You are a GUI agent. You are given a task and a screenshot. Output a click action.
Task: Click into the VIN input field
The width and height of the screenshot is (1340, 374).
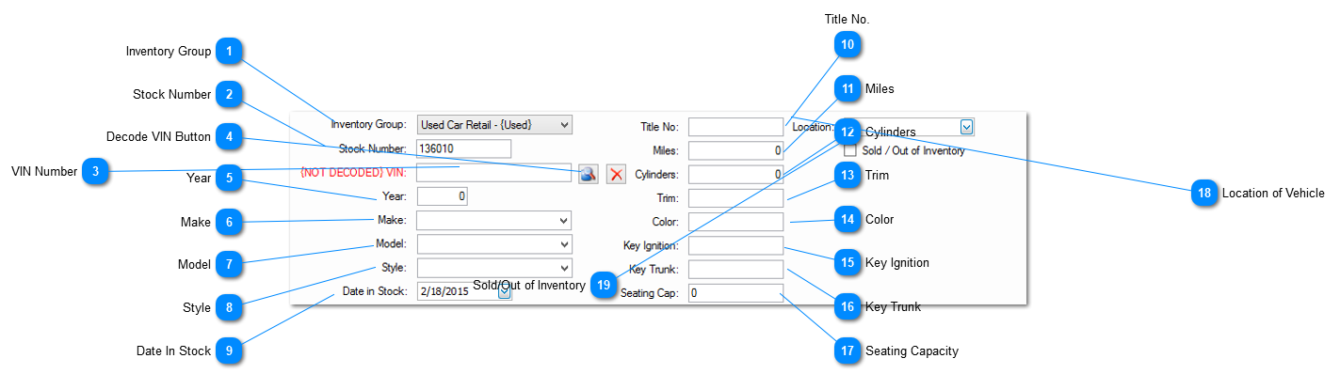click(x=493, y=173)
